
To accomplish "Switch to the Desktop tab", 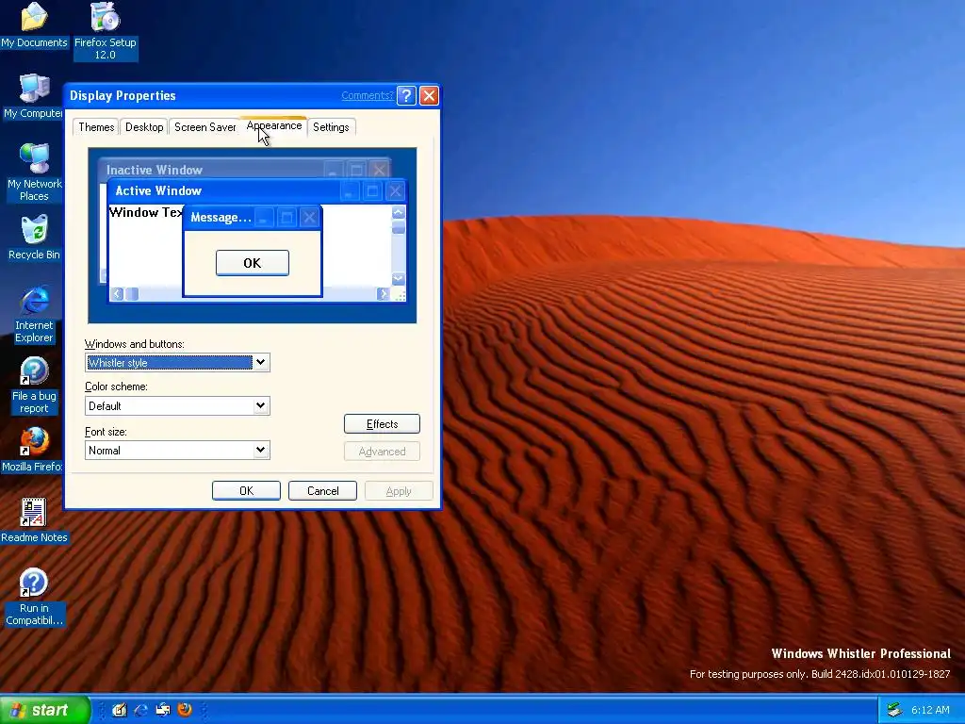I will pyautogui.click(x=144, y=127).
